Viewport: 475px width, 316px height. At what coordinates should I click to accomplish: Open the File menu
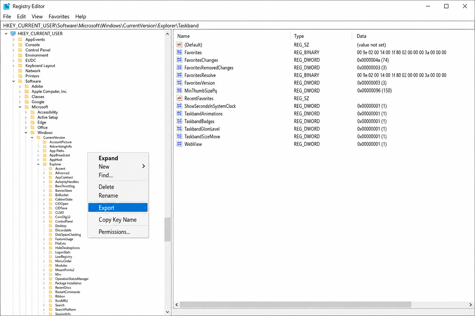pos(7,16)
